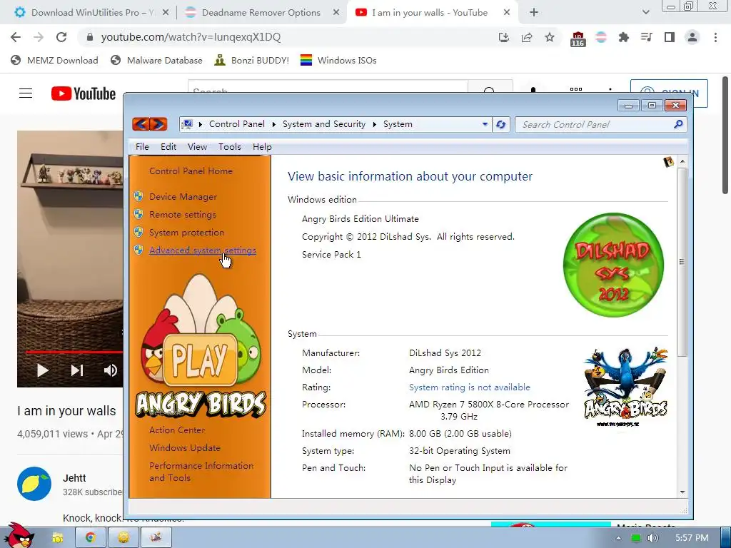731x548 pixels.
Task: Expand the breadcrumb arrow after System and Security
Action: click(x=374, y=124)
